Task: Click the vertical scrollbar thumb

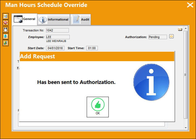Action: point(186,75)
